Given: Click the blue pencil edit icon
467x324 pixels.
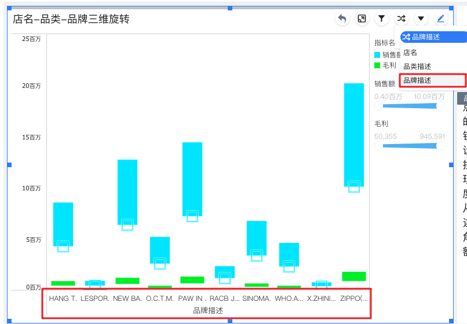Looking at the screenshot, I should [x=440, y=19].
